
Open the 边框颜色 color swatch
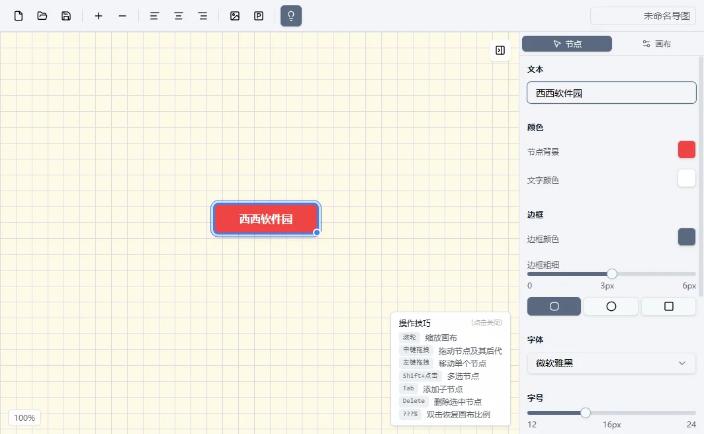(x=687, y=237)
